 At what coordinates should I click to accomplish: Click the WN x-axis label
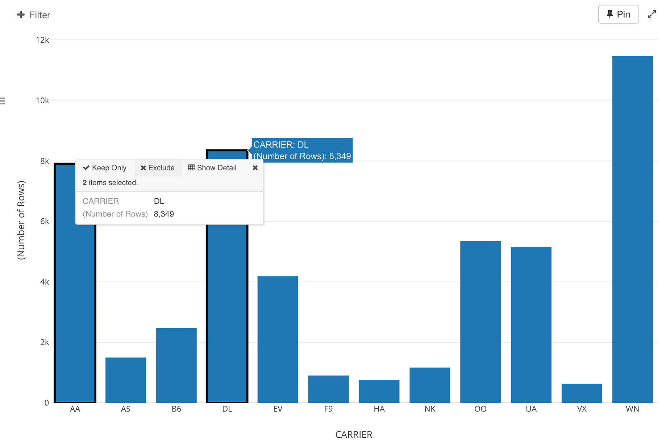click(x=633, y=409)
